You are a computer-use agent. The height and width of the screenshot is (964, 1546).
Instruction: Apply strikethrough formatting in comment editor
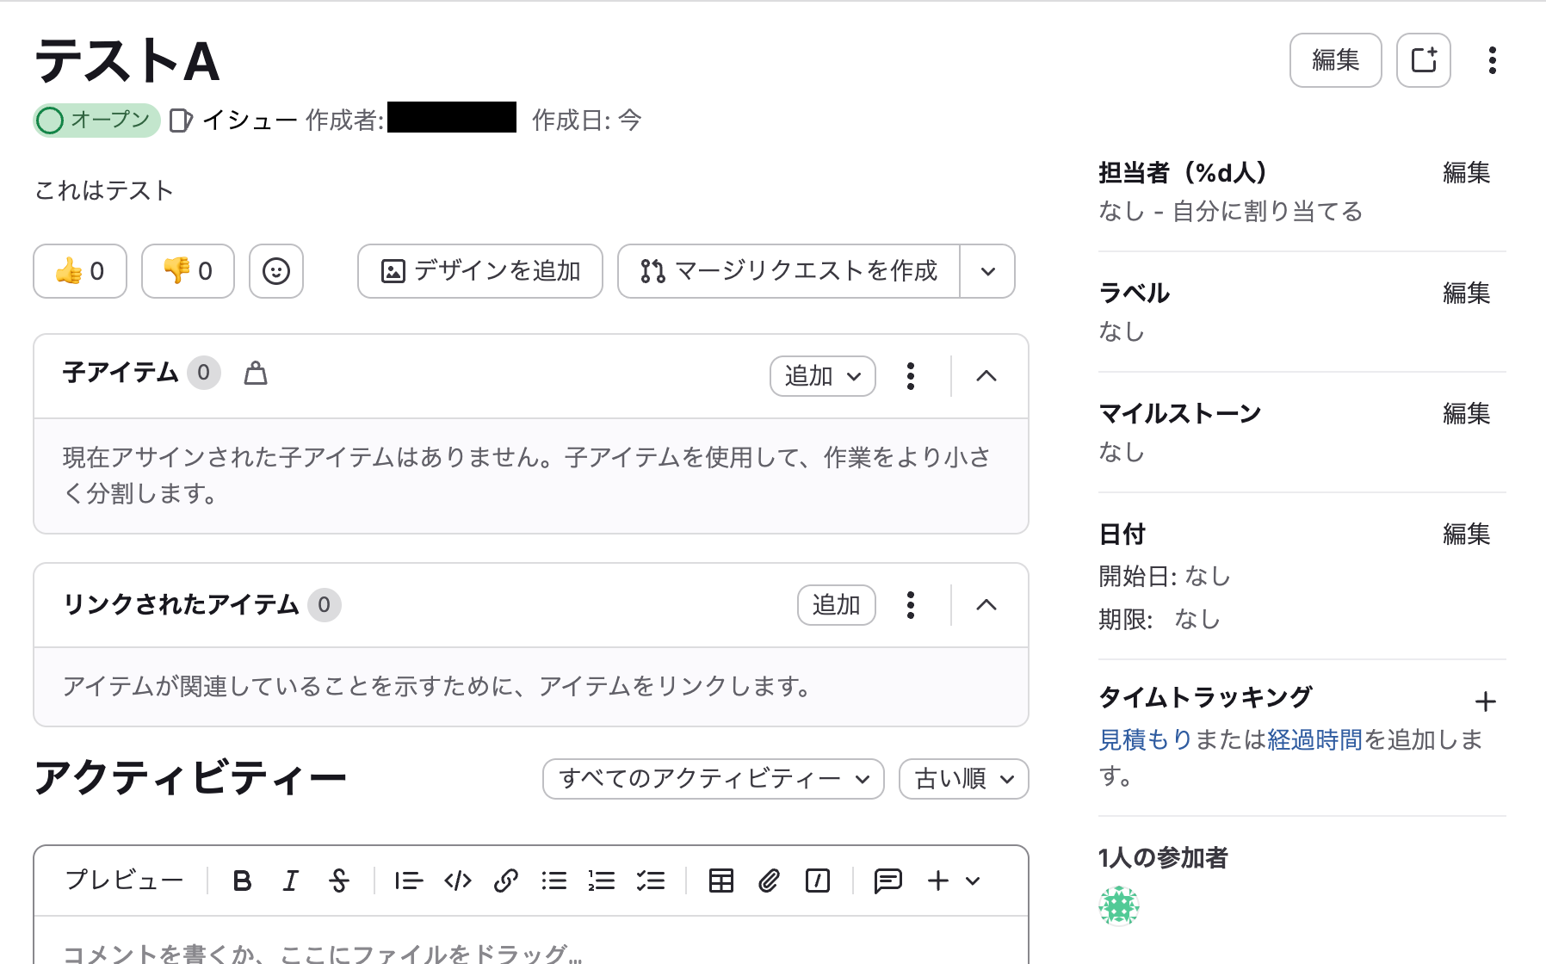pyautogui.click(x=339, y=881)
